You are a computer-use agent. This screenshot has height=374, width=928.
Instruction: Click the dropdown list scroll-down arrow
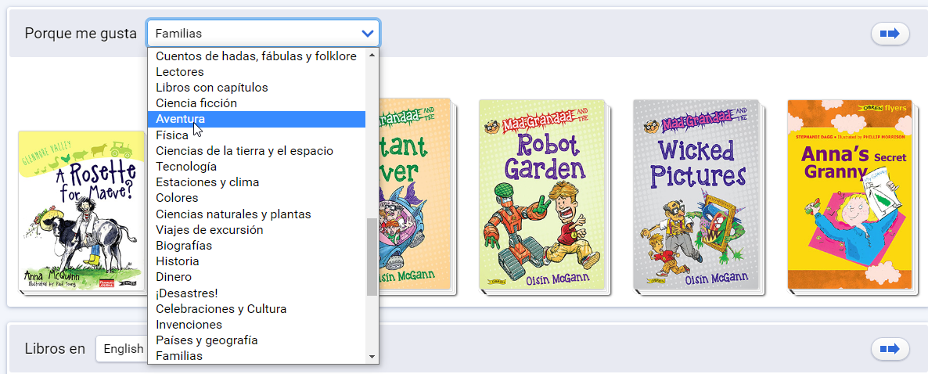click(372, 357)
